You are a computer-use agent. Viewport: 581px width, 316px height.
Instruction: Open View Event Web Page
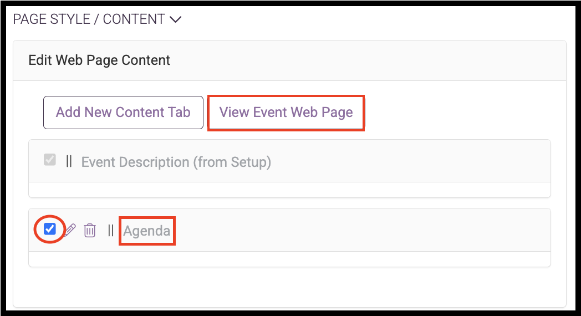pyautogui.click(x=286, y=113)
